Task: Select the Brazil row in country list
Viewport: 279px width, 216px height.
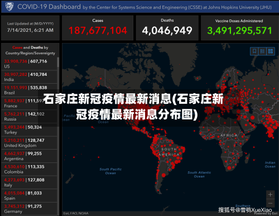Action: [29, 90]
